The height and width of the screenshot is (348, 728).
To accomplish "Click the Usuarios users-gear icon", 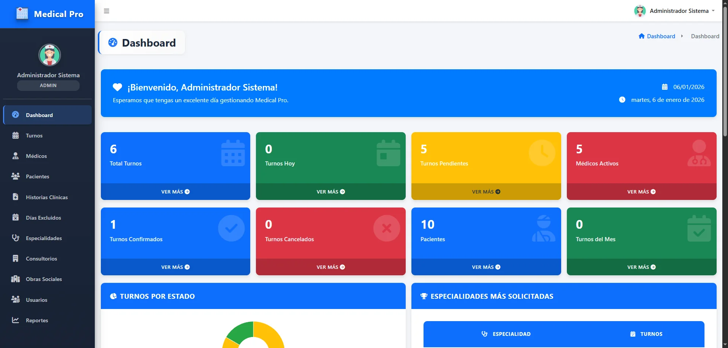I will pos(16,300).
